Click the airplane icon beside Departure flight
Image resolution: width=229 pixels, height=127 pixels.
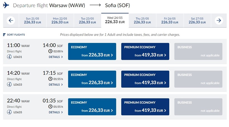(6, 6)
